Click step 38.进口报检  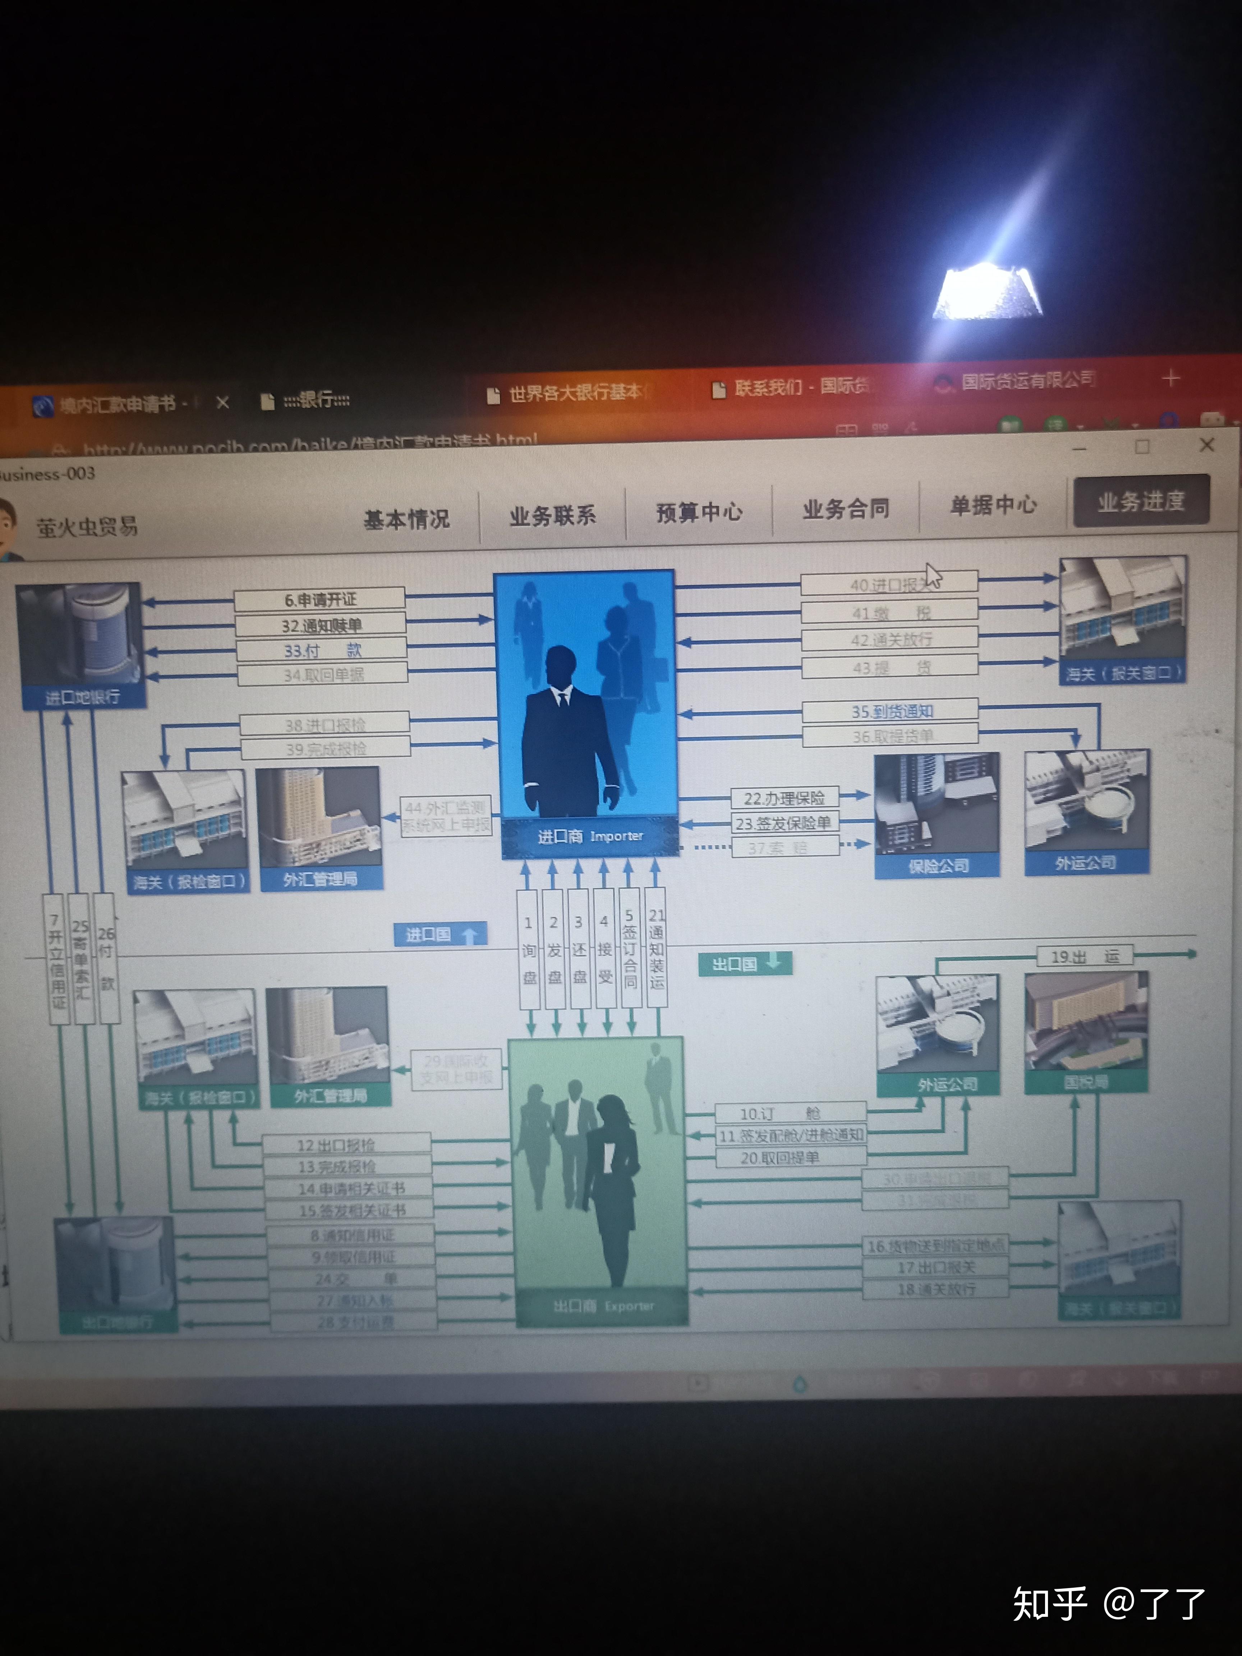(x=324, y=724)
